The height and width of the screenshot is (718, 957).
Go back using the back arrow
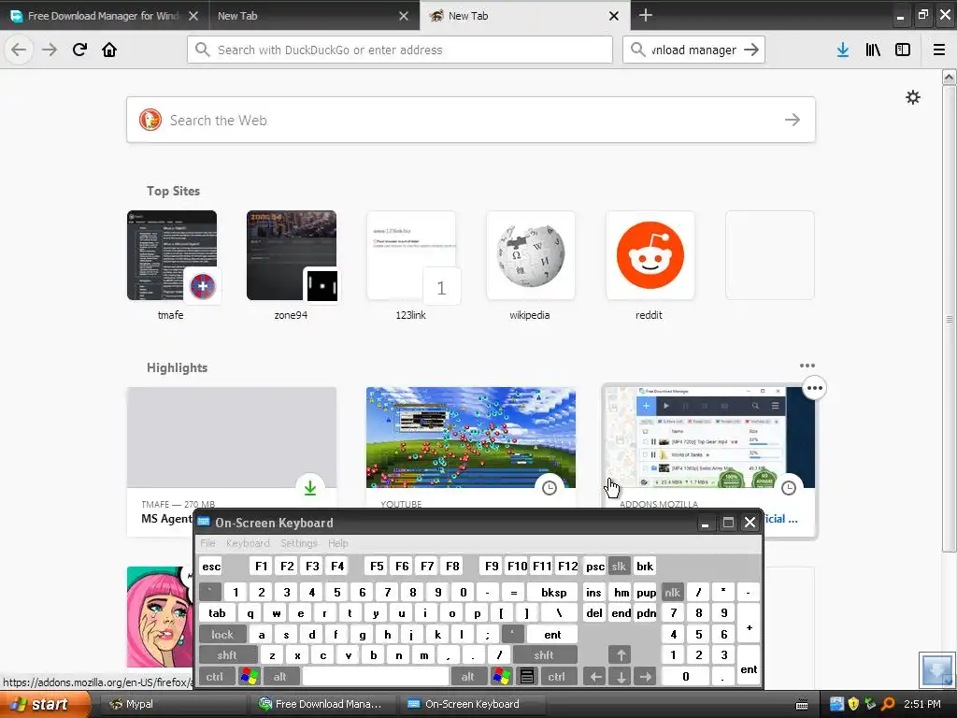[x=19, y=50]
